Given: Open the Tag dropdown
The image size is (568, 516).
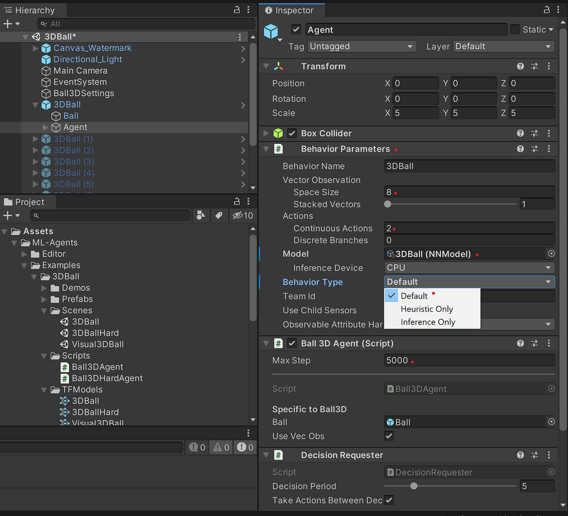Looking at the screenshot, I should click(362, 46).
